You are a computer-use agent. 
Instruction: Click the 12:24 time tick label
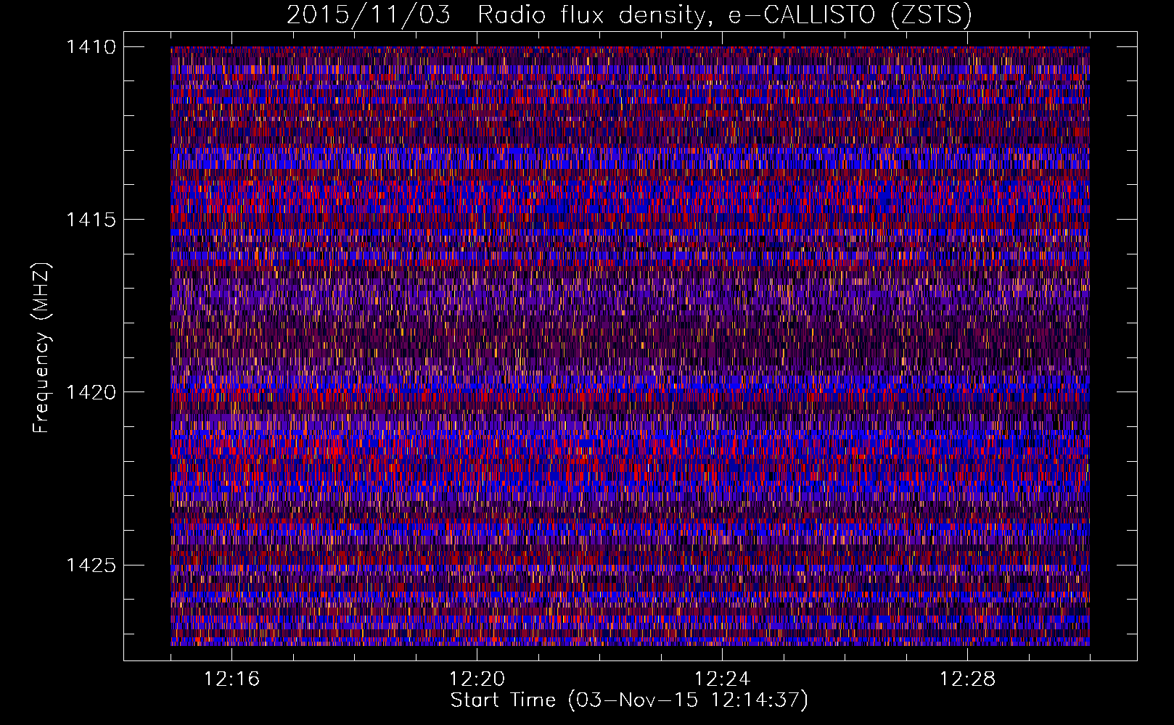[723, 679]
